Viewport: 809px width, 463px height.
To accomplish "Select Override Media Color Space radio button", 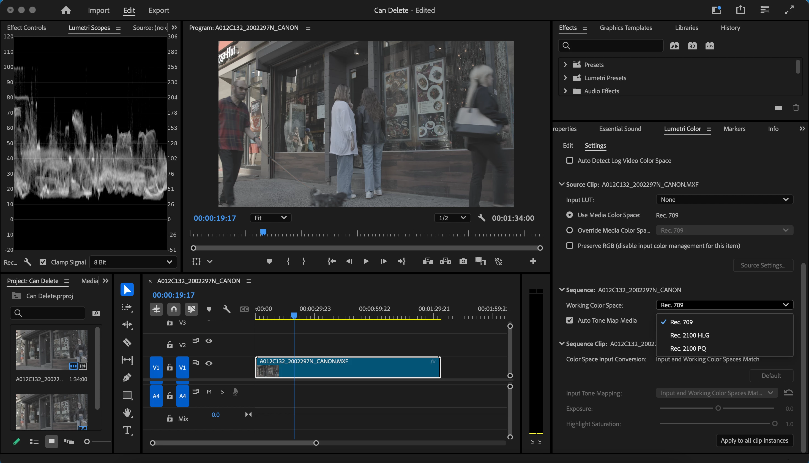I will click(569, 230).
